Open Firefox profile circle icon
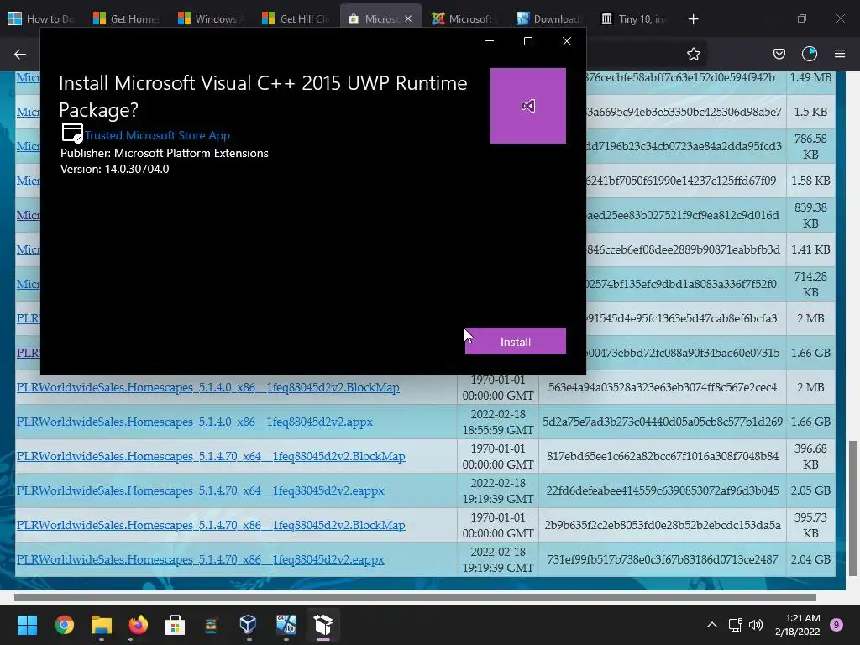This screenshot has width=860, height=645. click(810, 54)
